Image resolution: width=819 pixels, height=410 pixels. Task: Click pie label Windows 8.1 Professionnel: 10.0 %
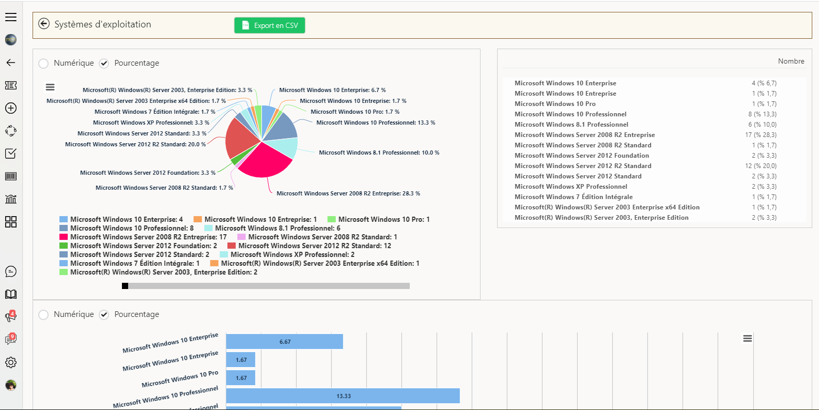pyautogui.click(x=379, y=153)
